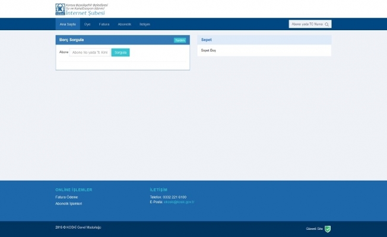
Task: Open the Fatura menu
Action: [x=104, y=24]
